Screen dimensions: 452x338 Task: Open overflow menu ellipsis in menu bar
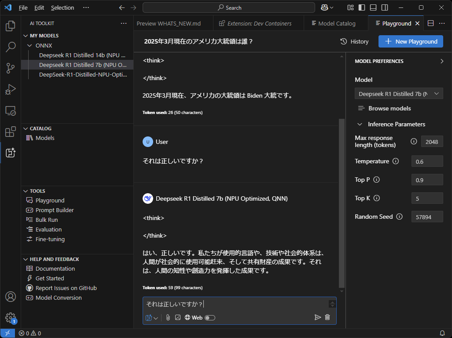86,8
